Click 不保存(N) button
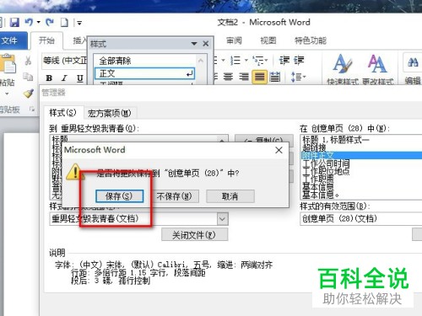 [x=174, y=196]
